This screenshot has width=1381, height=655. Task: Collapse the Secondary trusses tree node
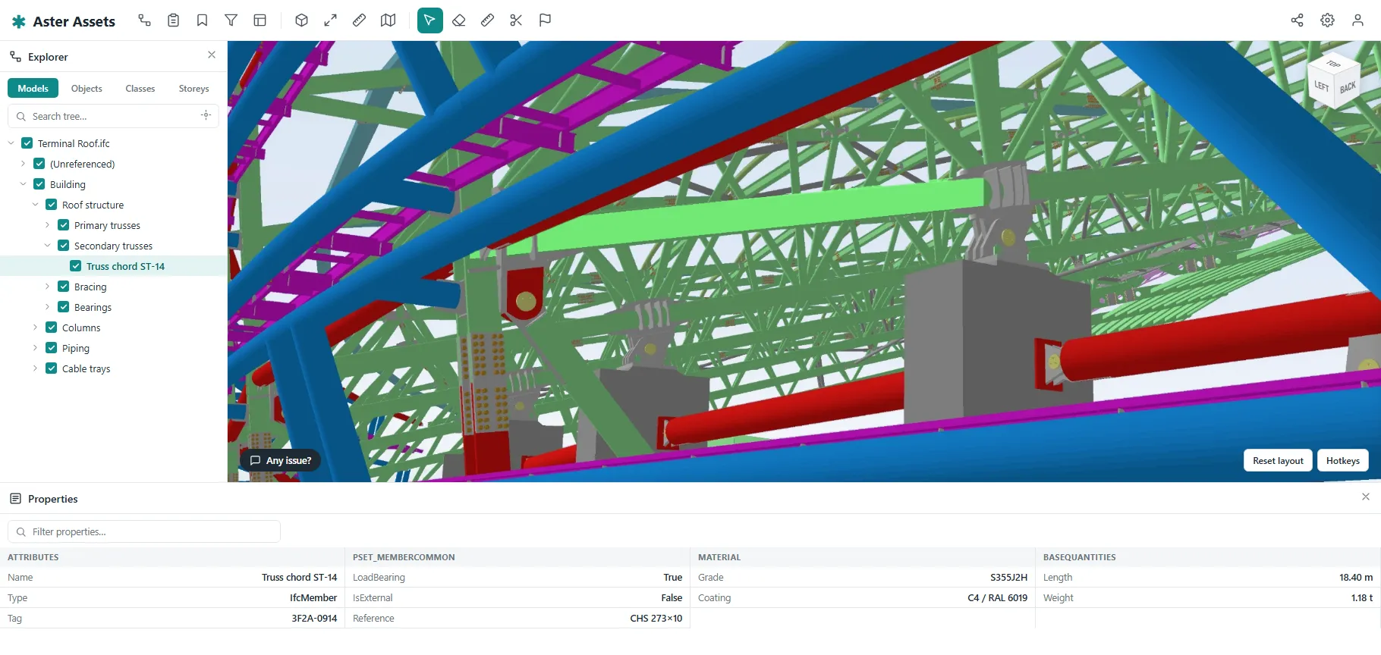[47, 246]
